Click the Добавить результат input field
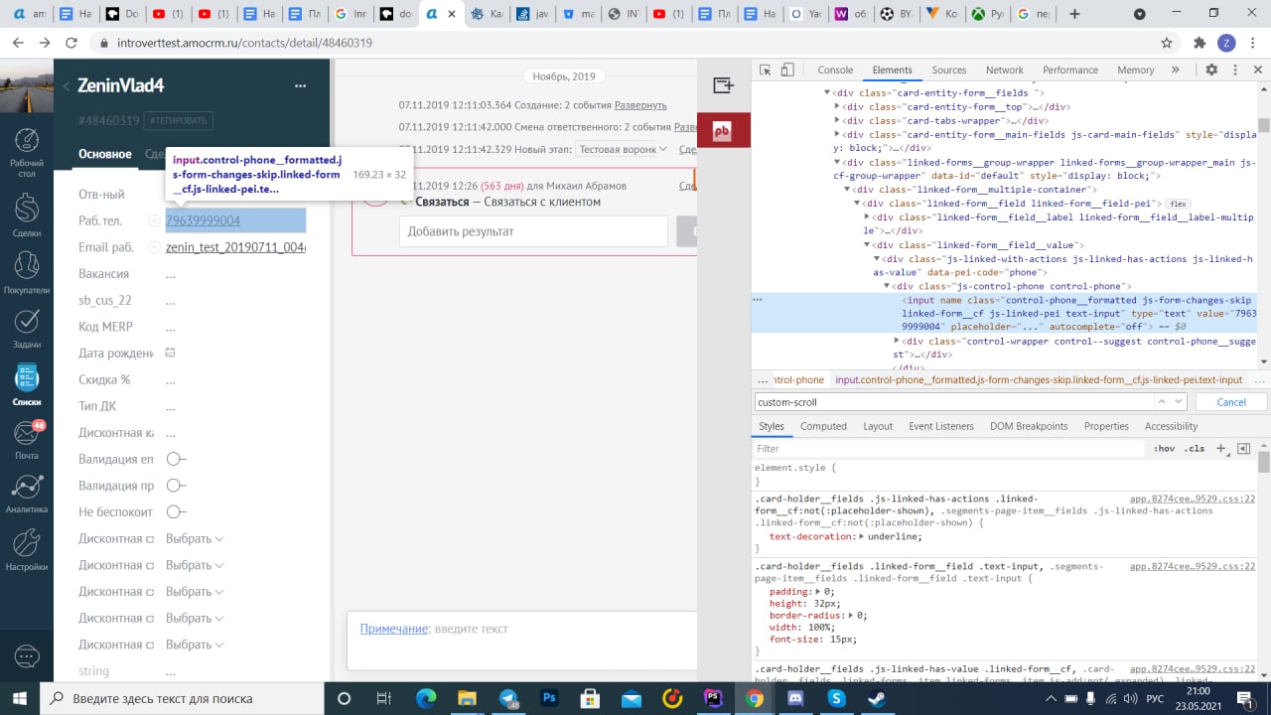Image resolution: width=1271 pixels, height=715 pixels. pos(533,231)
